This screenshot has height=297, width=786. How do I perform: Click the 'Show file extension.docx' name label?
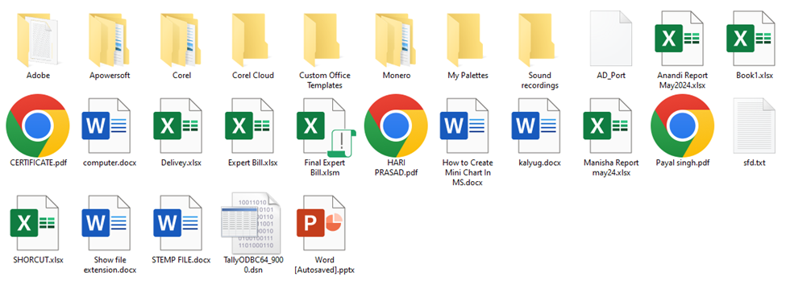[x=110, y=265]
